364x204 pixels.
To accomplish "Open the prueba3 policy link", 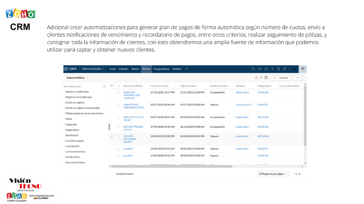I will (x=128, y=156).
